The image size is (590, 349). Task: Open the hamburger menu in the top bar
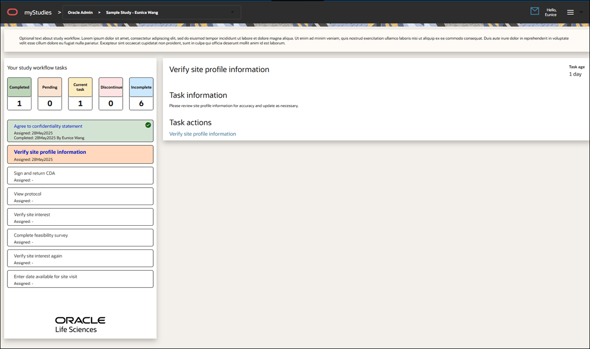pos(571,12)
